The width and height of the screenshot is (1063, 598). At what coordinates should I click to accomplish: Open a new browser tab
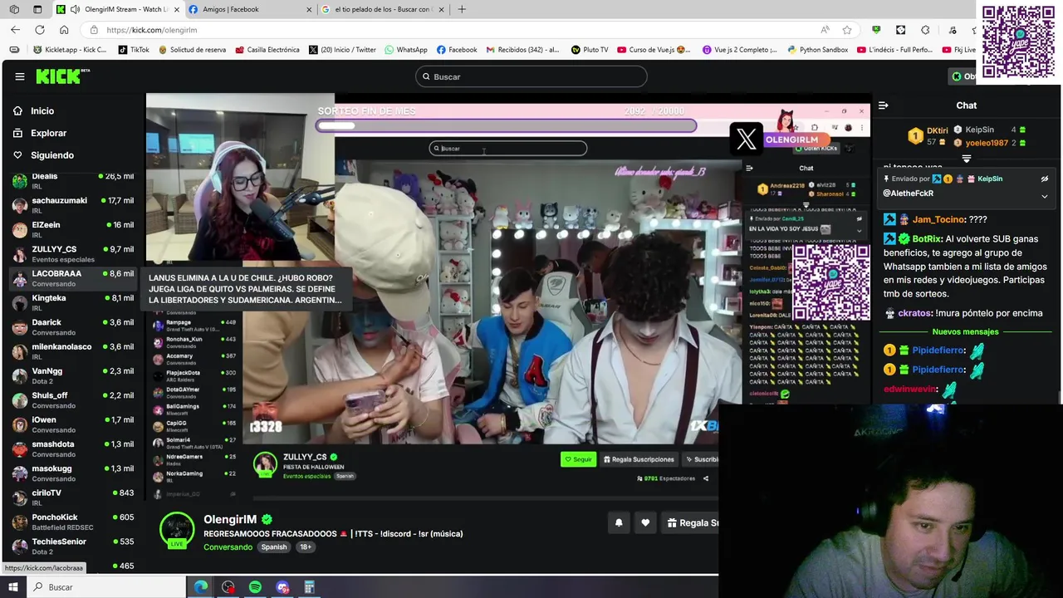(462, 9)
